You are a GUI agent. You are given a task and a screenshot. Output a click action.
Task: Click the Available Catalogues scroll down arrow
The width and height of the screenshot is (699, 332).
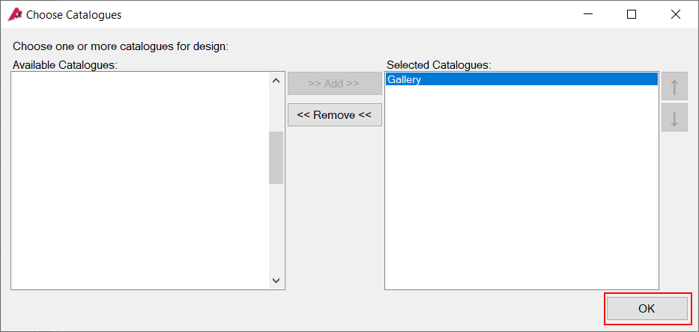(x=276, y=281)
